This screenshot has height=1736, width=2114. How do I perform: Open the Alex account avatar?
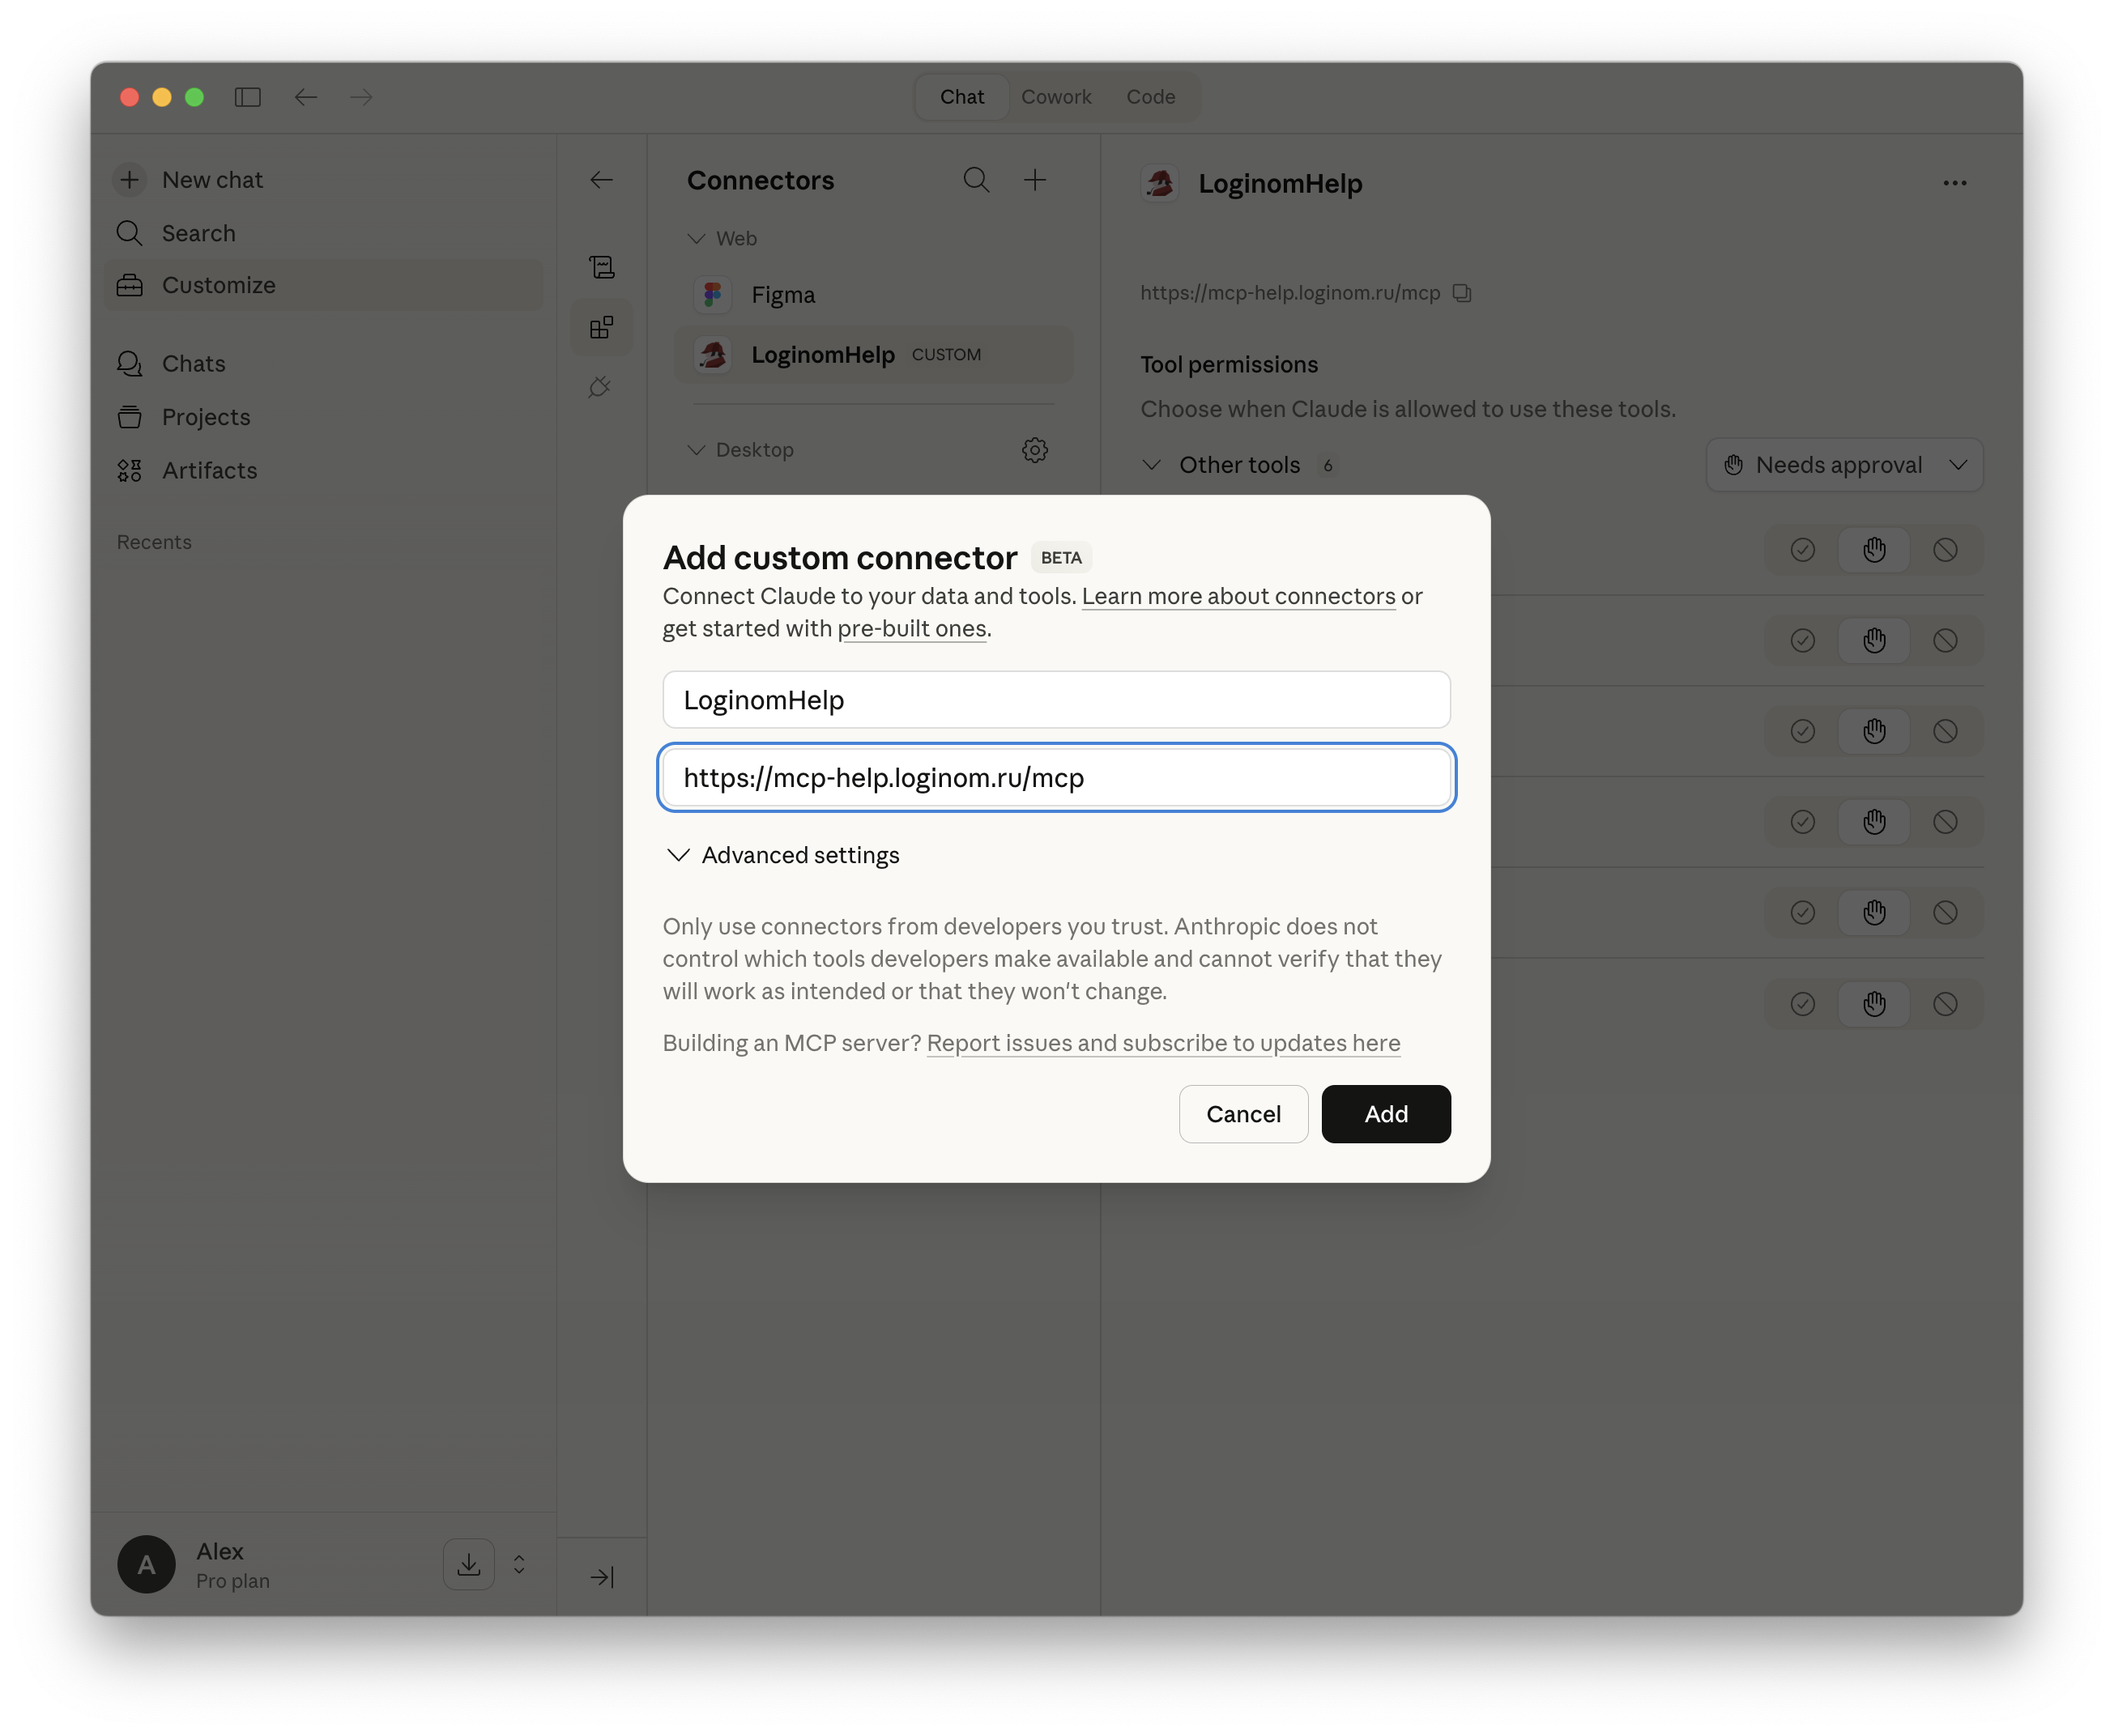[146, 1565]
